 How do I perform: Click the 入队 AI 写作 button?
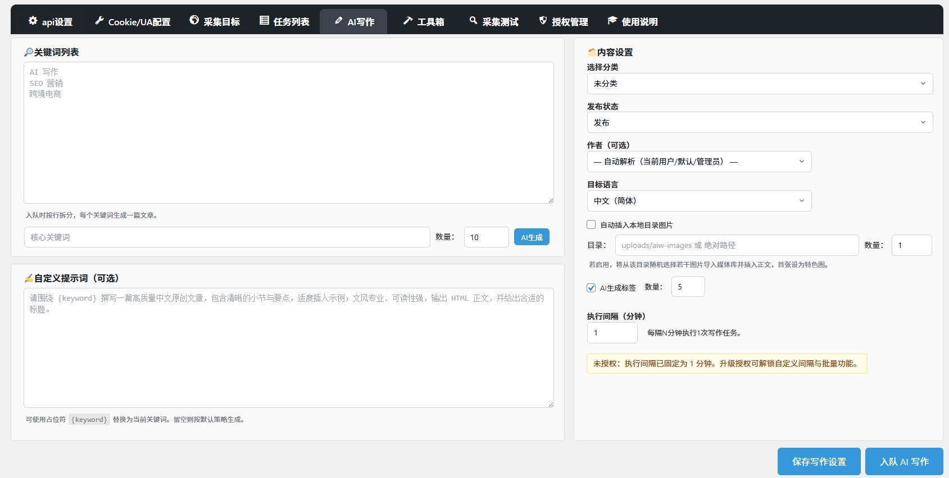point(903,462)
